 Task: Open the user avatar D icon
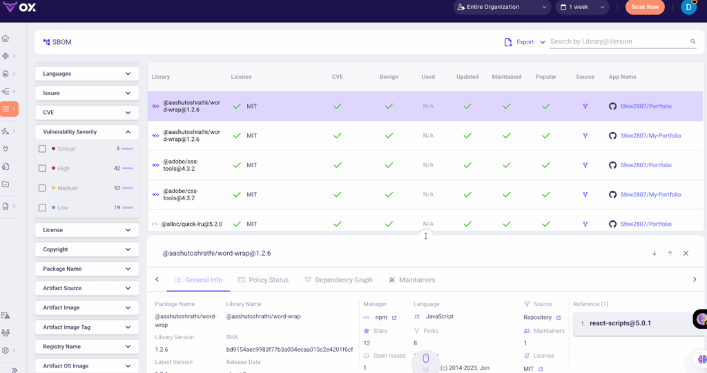(688, 7)
